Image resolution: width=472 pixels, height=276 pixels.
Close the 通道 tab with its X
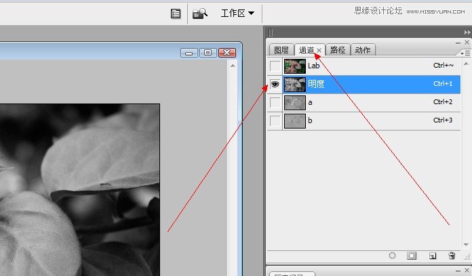click(x=319, y=50)
